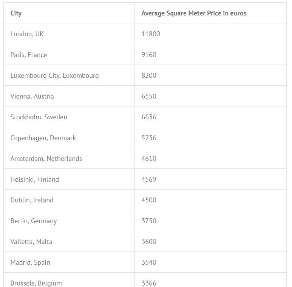
Task: Click the Brussels, Belgium cell
Action: tap(36, 283)
